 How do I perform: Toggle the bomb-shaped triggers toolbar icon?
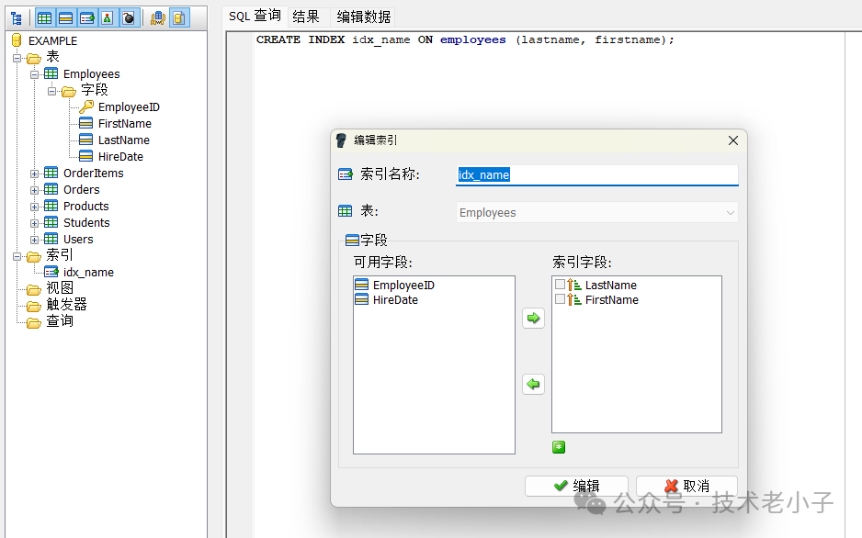pos(129,17)
